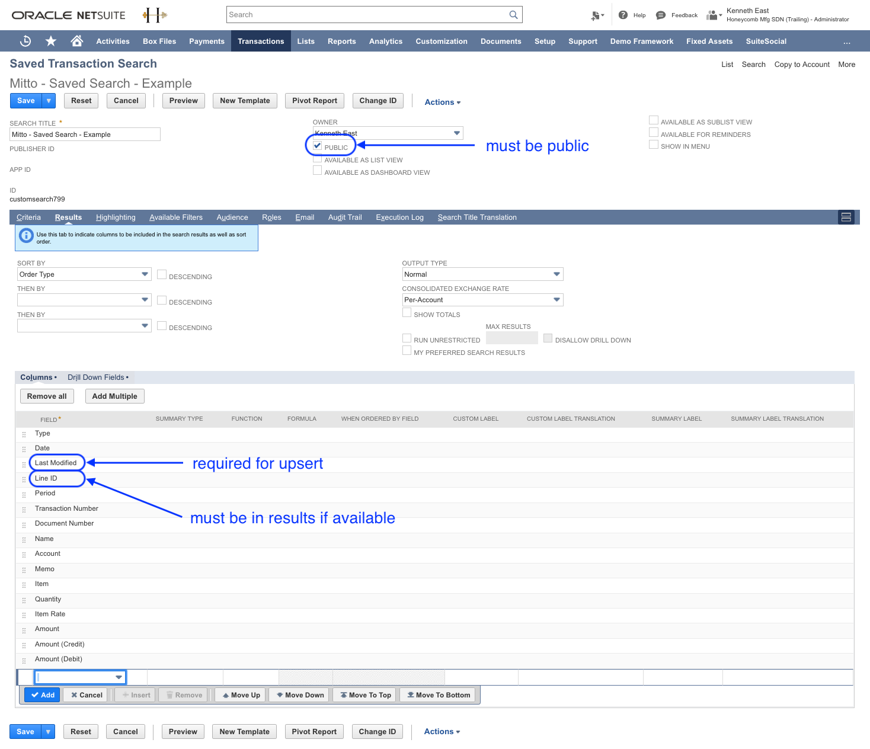
Task: Open the second Then By dropdown
Action: [x=145, y=326]
